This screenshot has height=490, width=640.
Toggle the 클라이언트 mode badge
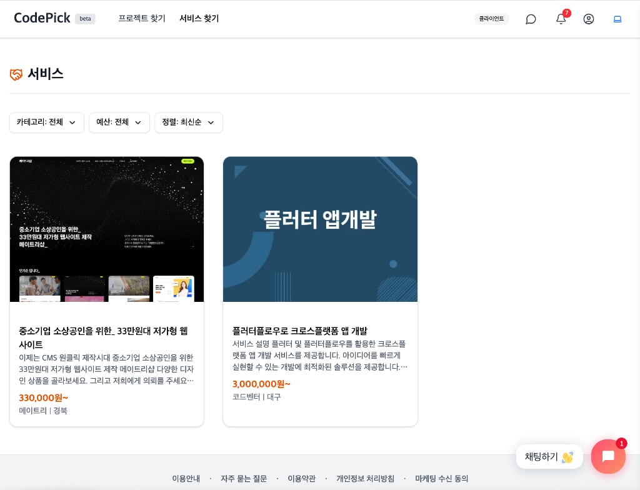(491, 19)
